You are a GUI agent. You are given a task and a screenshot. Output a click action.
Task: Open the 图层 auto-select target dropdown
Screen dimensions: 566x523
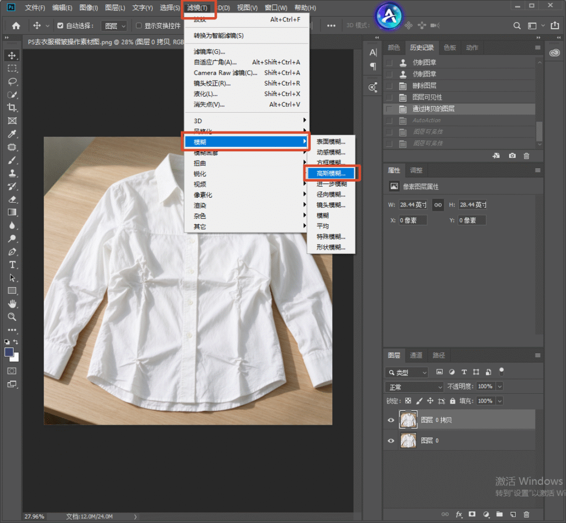tap(114, 26)
